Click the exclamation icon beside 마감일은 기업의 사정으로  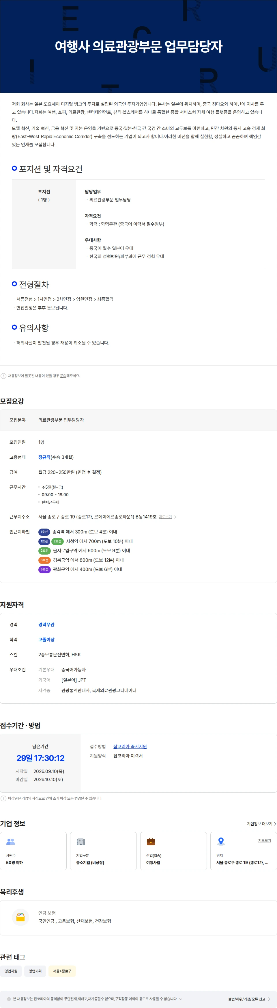tap(3, 798)
